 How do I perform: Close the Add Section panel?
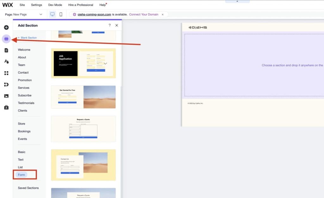117,25
